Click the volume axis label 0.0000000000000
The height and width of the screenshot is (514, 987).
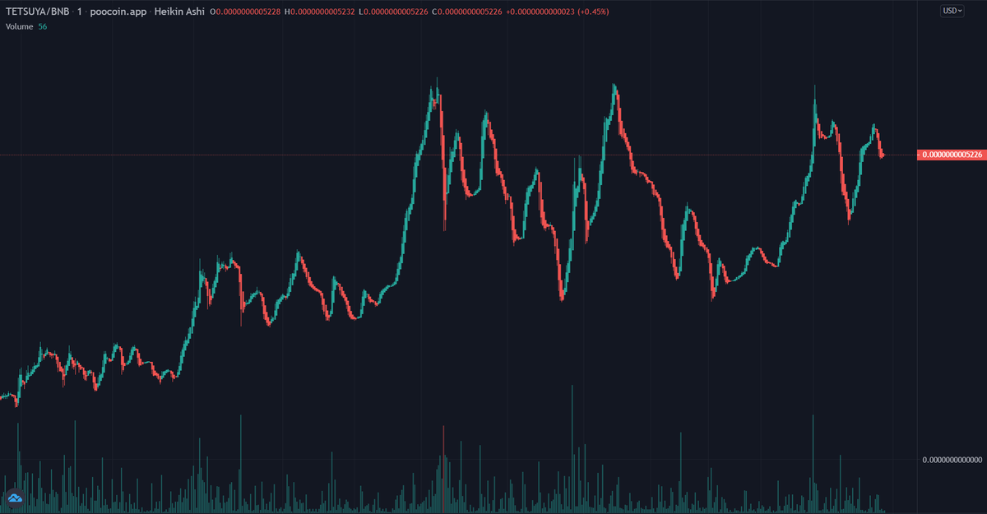point(952,459)
